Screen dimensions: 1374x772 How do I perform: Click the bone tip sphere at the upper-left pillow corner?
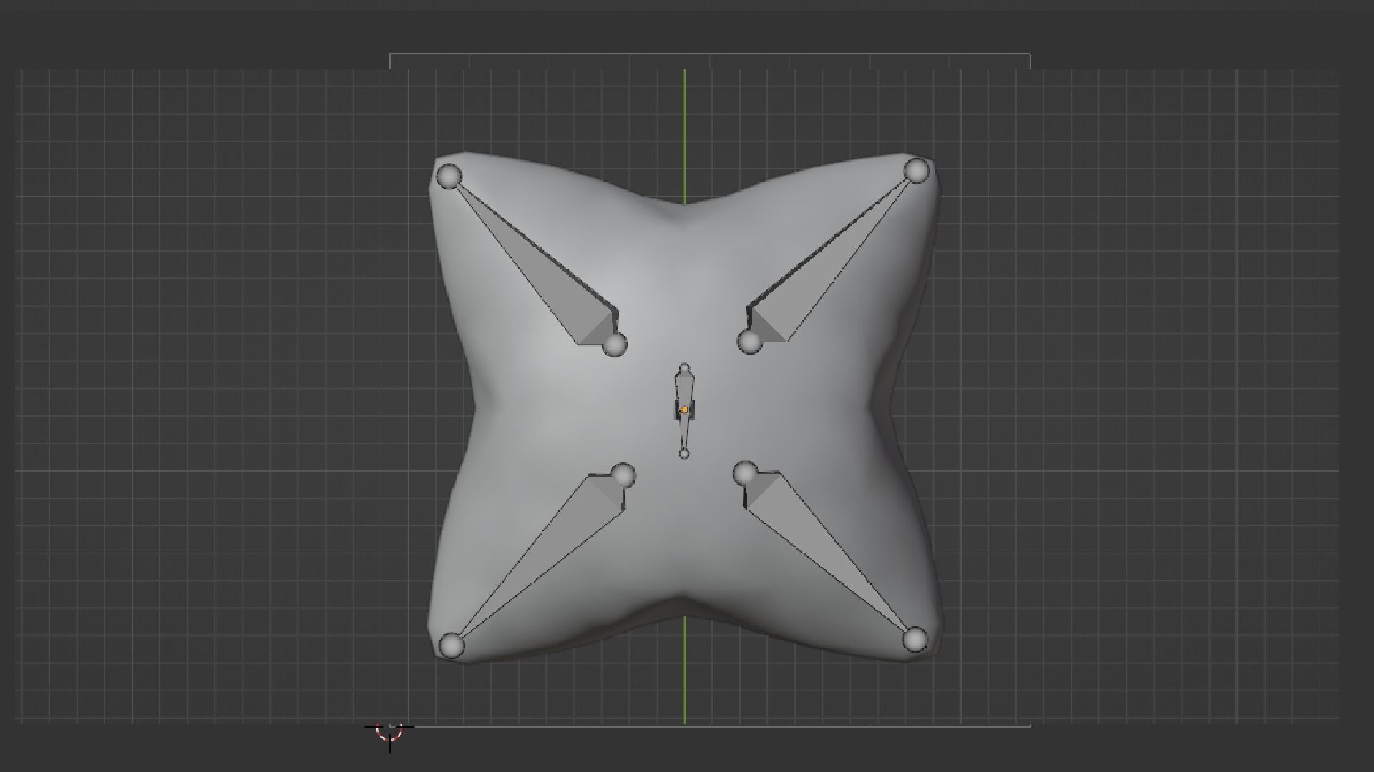point(449,176)
